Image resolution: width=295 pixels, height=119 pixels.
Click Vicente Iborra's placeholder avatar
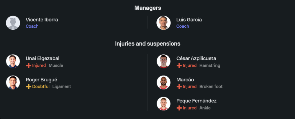(13, 23)
